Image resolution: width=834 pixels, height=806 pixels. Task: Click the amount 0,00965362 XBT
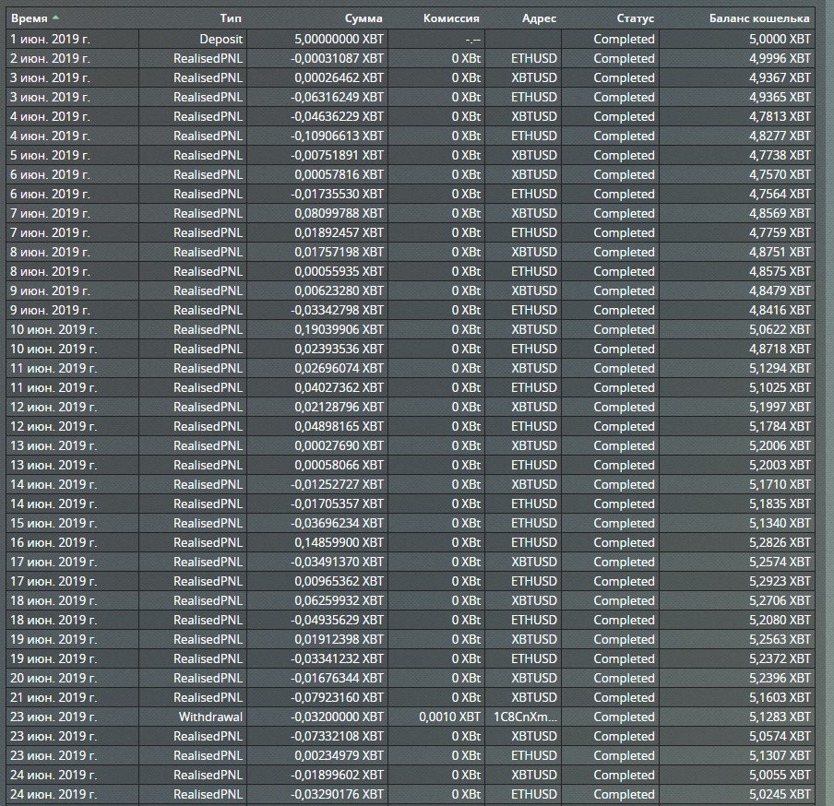click(x=339, y=581)
